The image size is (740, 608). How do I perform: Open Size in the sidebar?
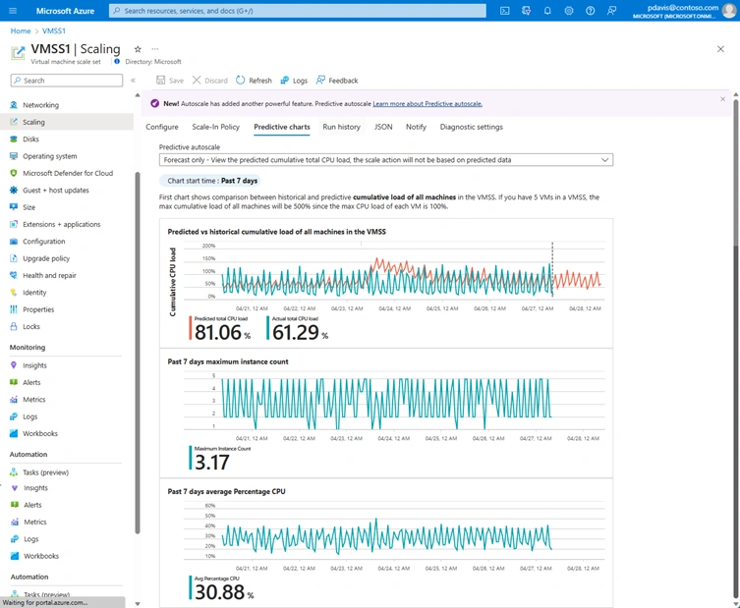point(28,207)
